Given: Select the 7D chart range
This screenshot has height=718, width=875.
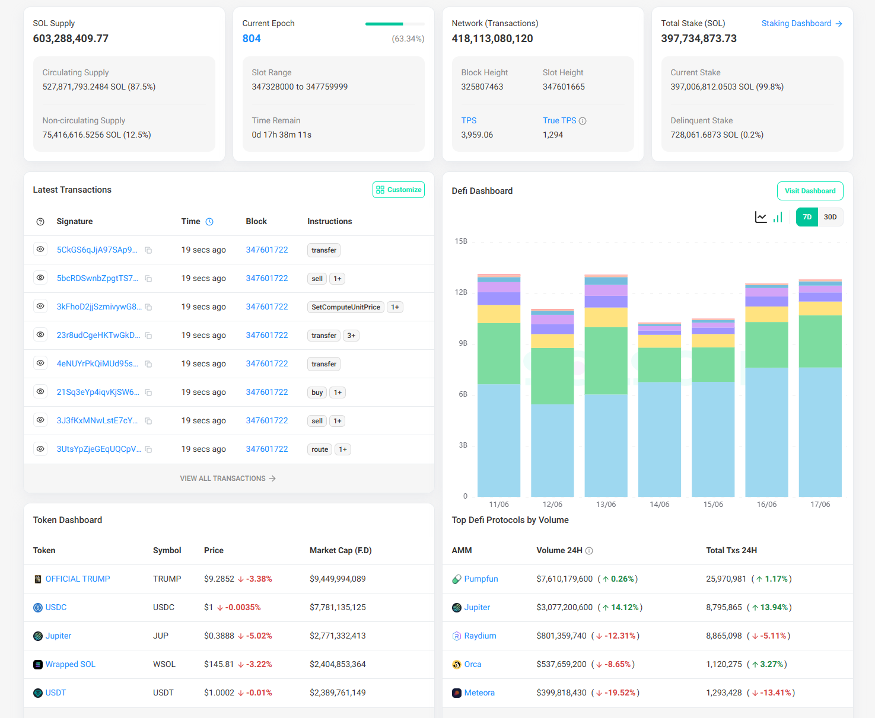Looking at the screenshot, I should click(807, 217).
